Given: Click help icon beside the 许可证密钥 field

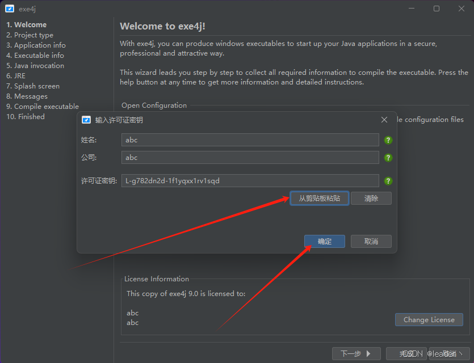Looking at the screenshot, I should pos(388,181).
